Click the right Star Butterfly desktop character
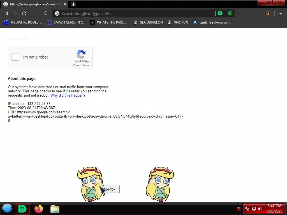 tap(160, 184)
